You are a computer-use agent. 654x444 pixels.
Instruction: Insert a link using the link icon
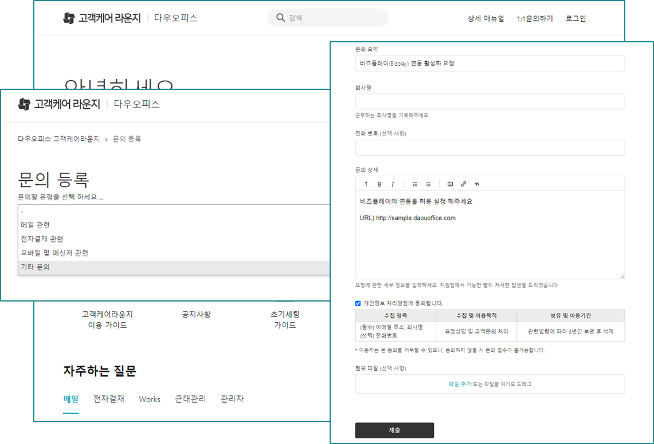click(464, 184)
